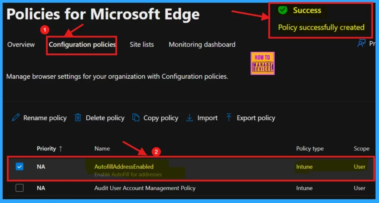Click the green Success checkmark icon
Image resolution: width=379 pixels, height=203 pixels.
click(282, 10)
